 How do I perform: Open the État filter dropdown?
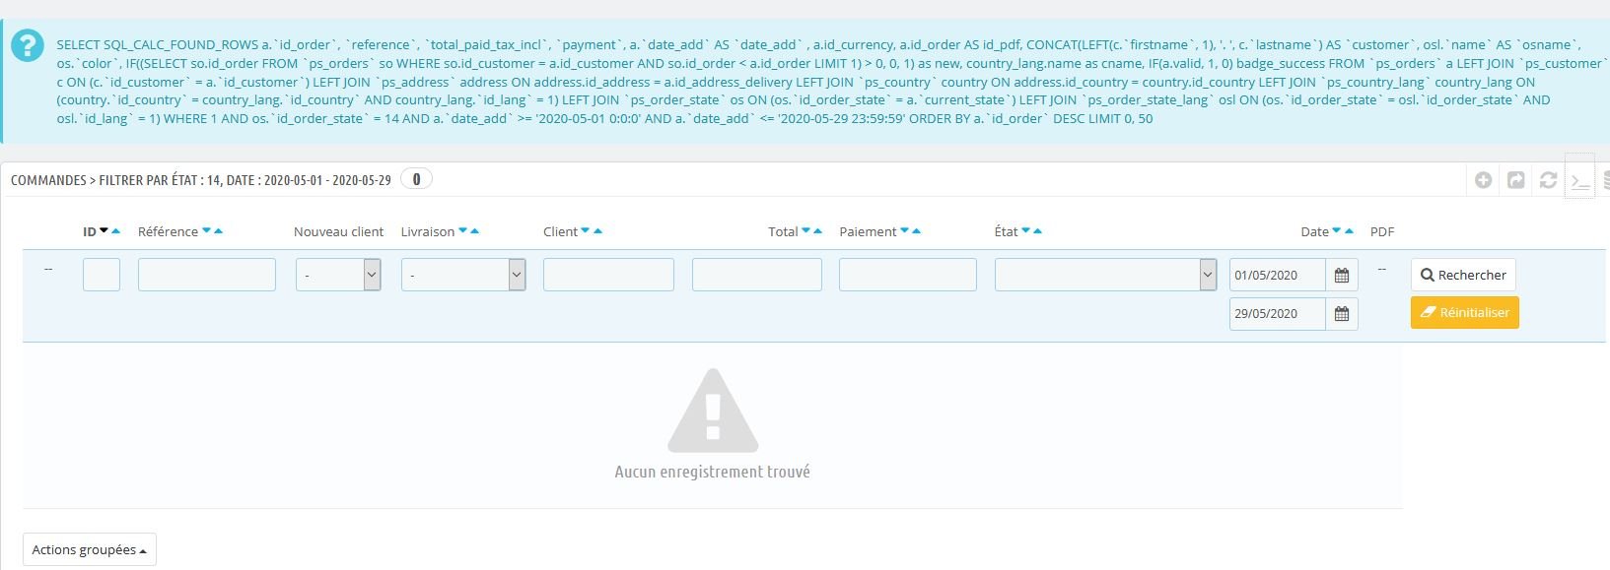coord(1106,275)
